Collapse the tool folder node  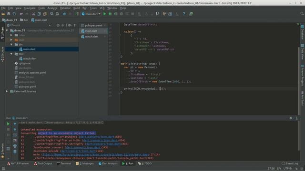click(x=11, y=54)
